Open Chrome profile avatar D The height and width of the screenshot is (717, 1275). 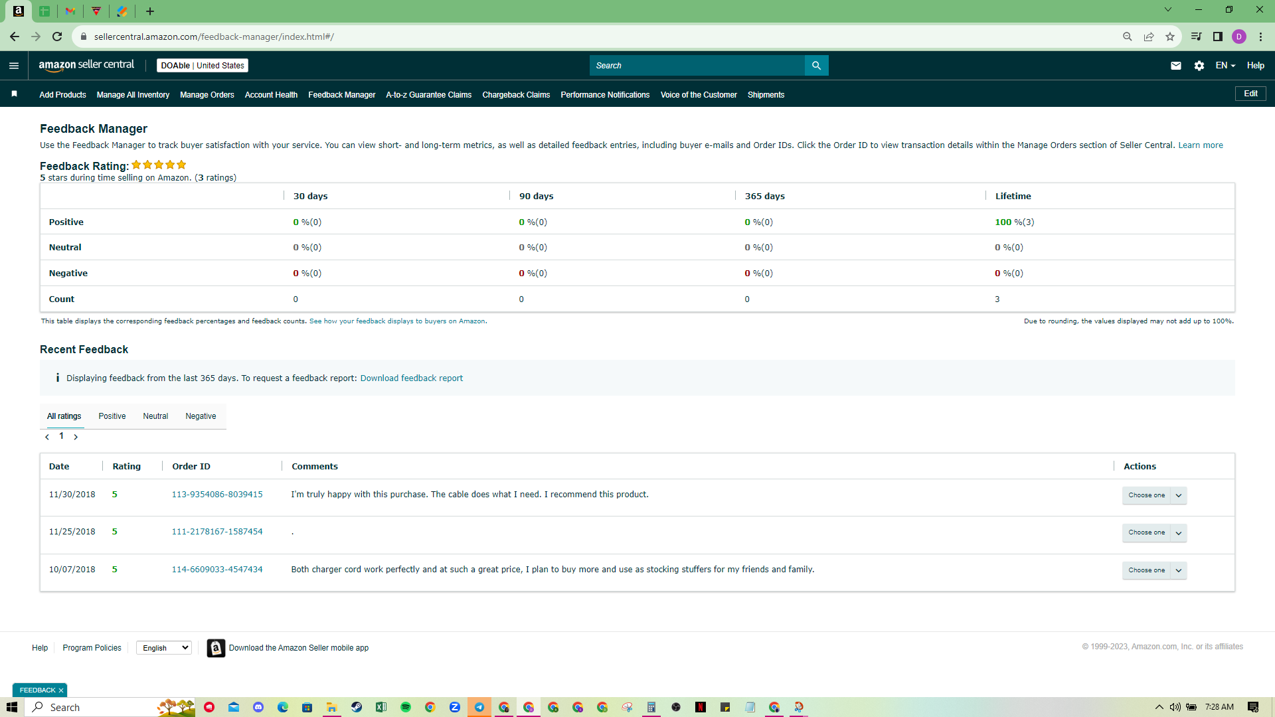tap(1239, 37)
